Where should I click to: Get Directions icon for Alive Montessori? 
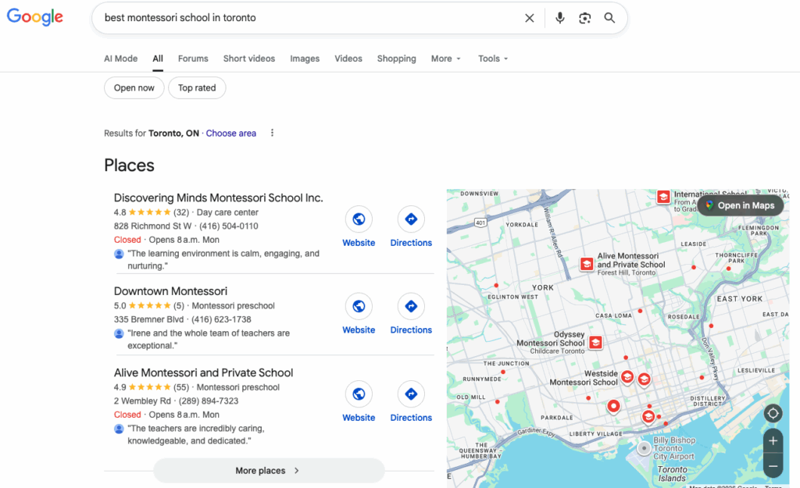[411, 394]
